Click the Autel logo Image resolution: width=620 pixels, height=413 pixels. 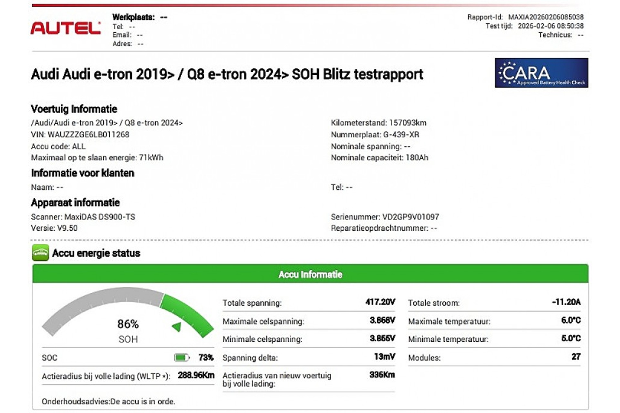(66, 28)
